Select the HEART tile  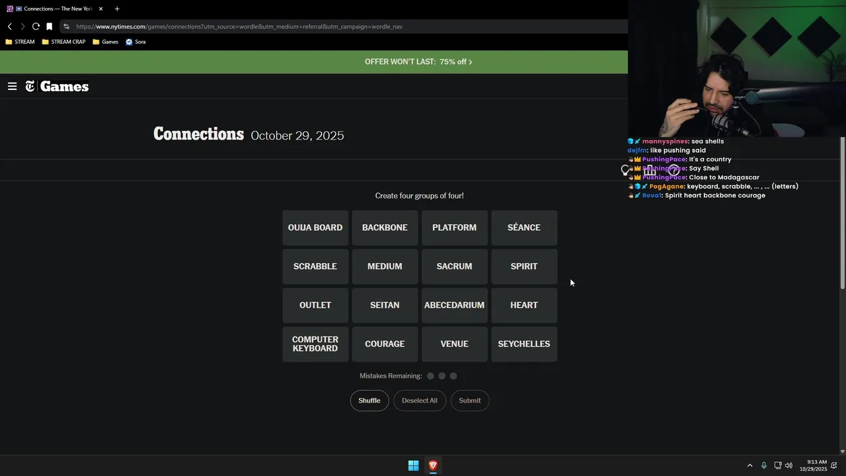[x=524, y=305]
